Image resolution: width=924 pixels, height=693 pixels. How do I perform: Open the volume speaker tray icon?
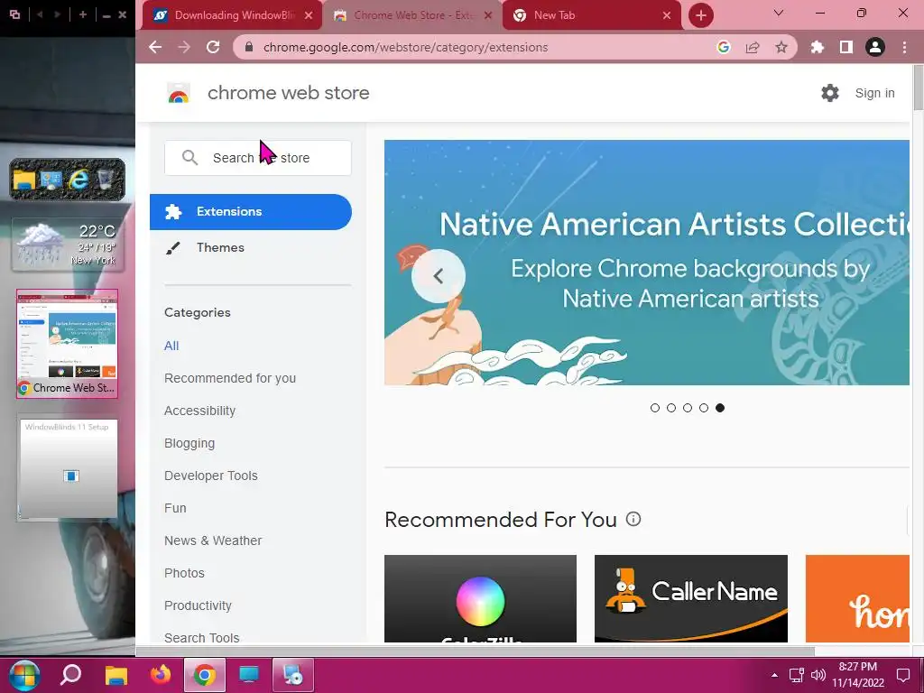click(x=818, y=675)
